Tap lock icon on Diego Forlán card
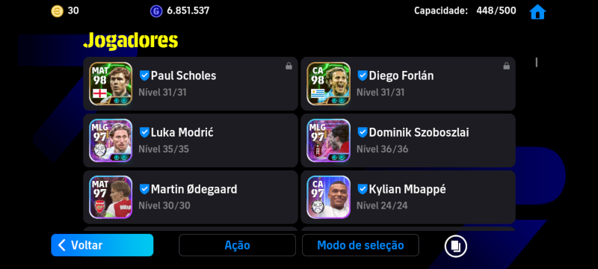The image size is (598, 269). coord(507,66)
